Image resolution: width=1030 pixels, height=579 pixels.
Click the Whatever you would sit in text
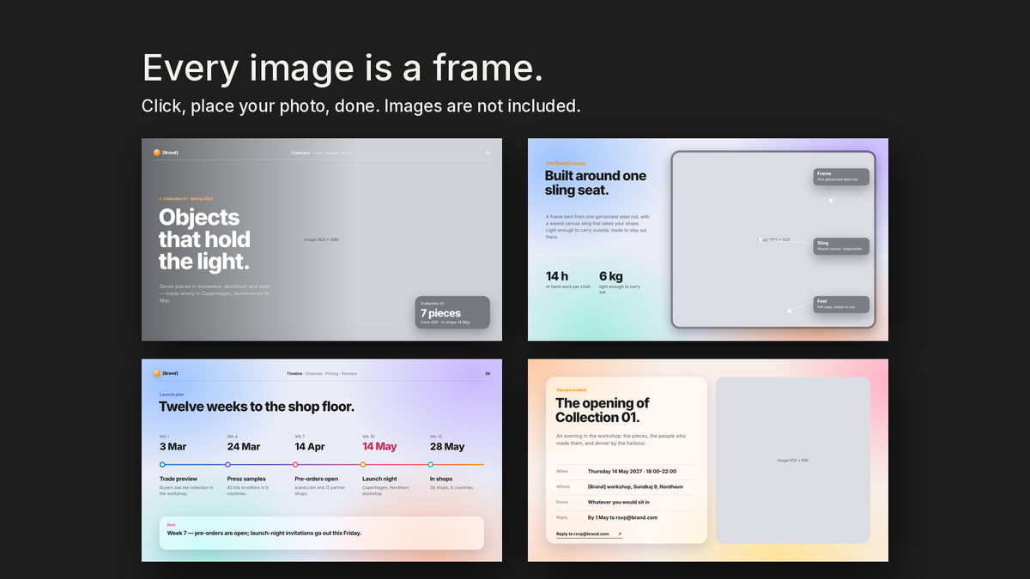click(x=619, y=502)
